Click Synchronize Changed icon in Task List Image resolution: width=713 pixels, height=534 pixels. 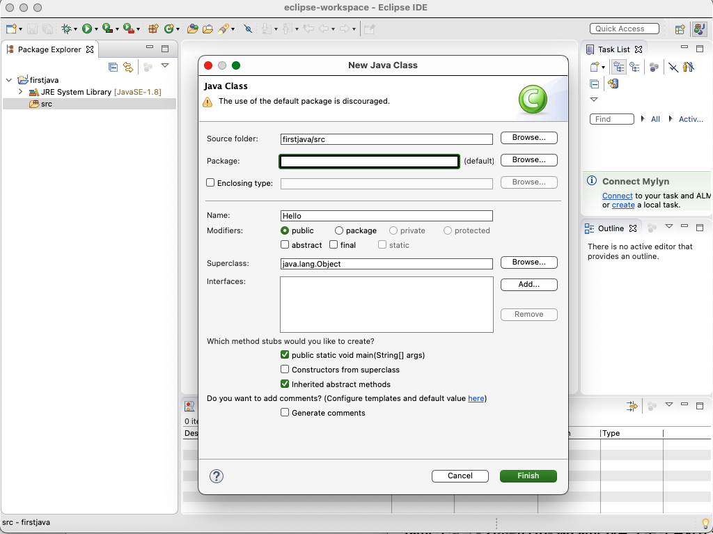coord(613,84)
